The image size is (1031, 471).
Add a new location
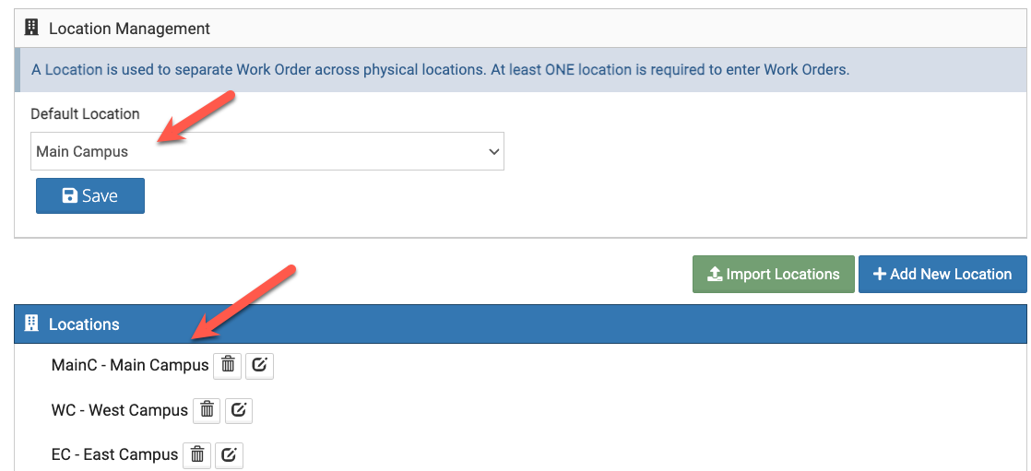(x=942, y=274)
